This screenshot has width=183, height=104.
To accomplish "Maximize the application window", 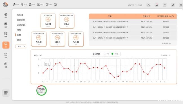I will pos(173,5).
